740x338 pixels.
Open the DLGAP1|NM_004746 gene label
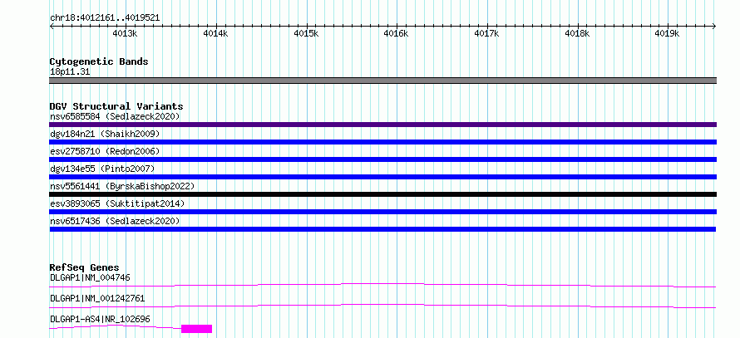[x=90, y=277]
